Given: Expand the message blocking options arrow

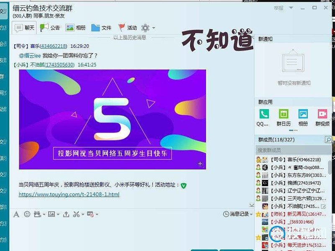Looking at the screenshot, I should click(97, 214).
